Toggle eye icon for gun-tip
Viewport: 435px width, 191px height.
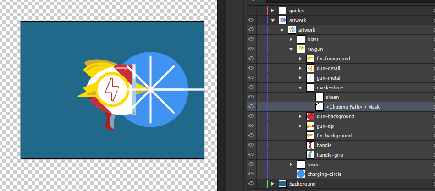click(251, 126)
